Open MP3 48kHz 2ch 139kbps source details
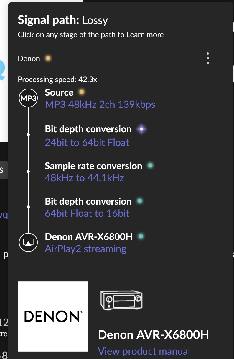This screenshot has height=359, width=234. pos(100,105)
